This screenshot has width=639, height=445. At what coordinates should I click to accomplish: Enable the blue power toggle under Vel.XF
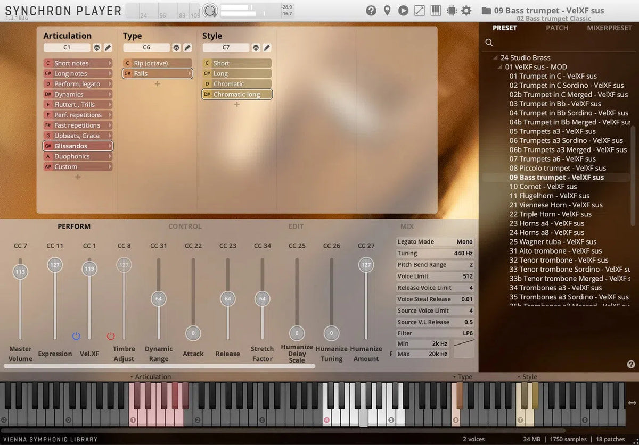(76, 336)
